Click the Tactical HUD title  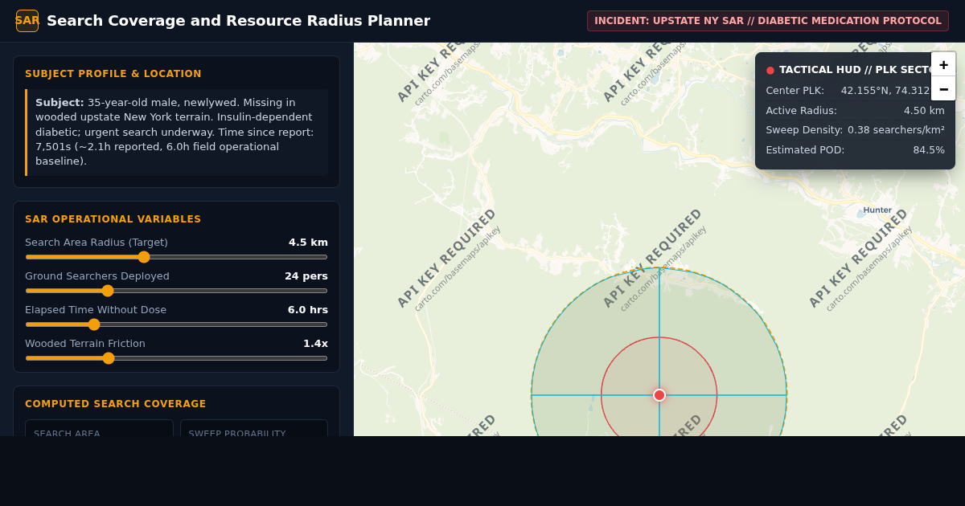854,70
